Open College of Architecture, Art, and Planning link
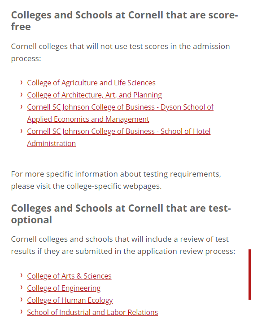 [x=95, y=95]
